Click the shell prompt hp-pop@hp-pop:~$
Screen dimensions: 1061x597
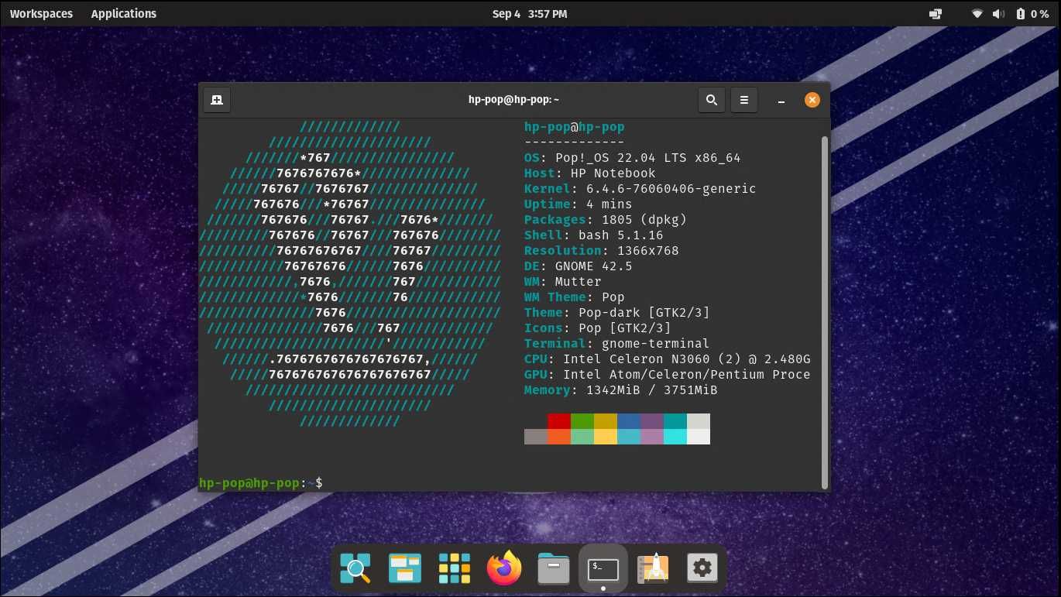(x=261, y=483)
